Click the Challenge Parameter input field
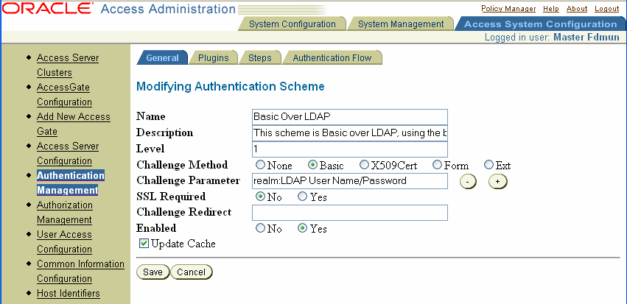Viewport: 627px width, 304px height. (349, 181)
